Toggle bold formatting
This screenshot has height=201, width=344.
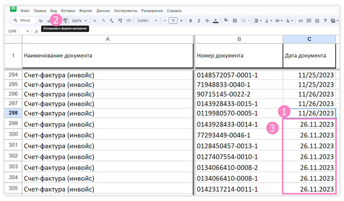click(191, 21)
